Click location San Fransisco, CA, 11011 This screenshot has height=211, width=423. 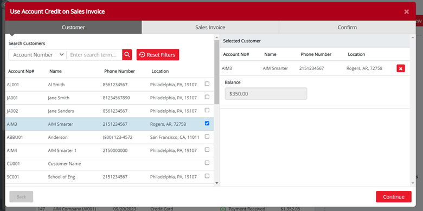tap(175, 137)
